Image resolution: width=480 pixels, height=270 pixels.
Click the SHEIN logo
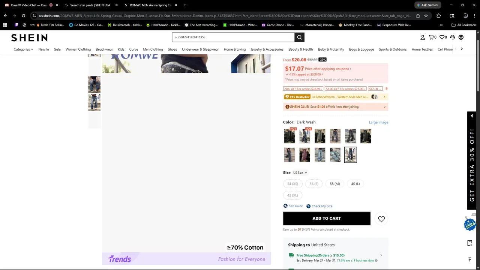tap(29, 37)
